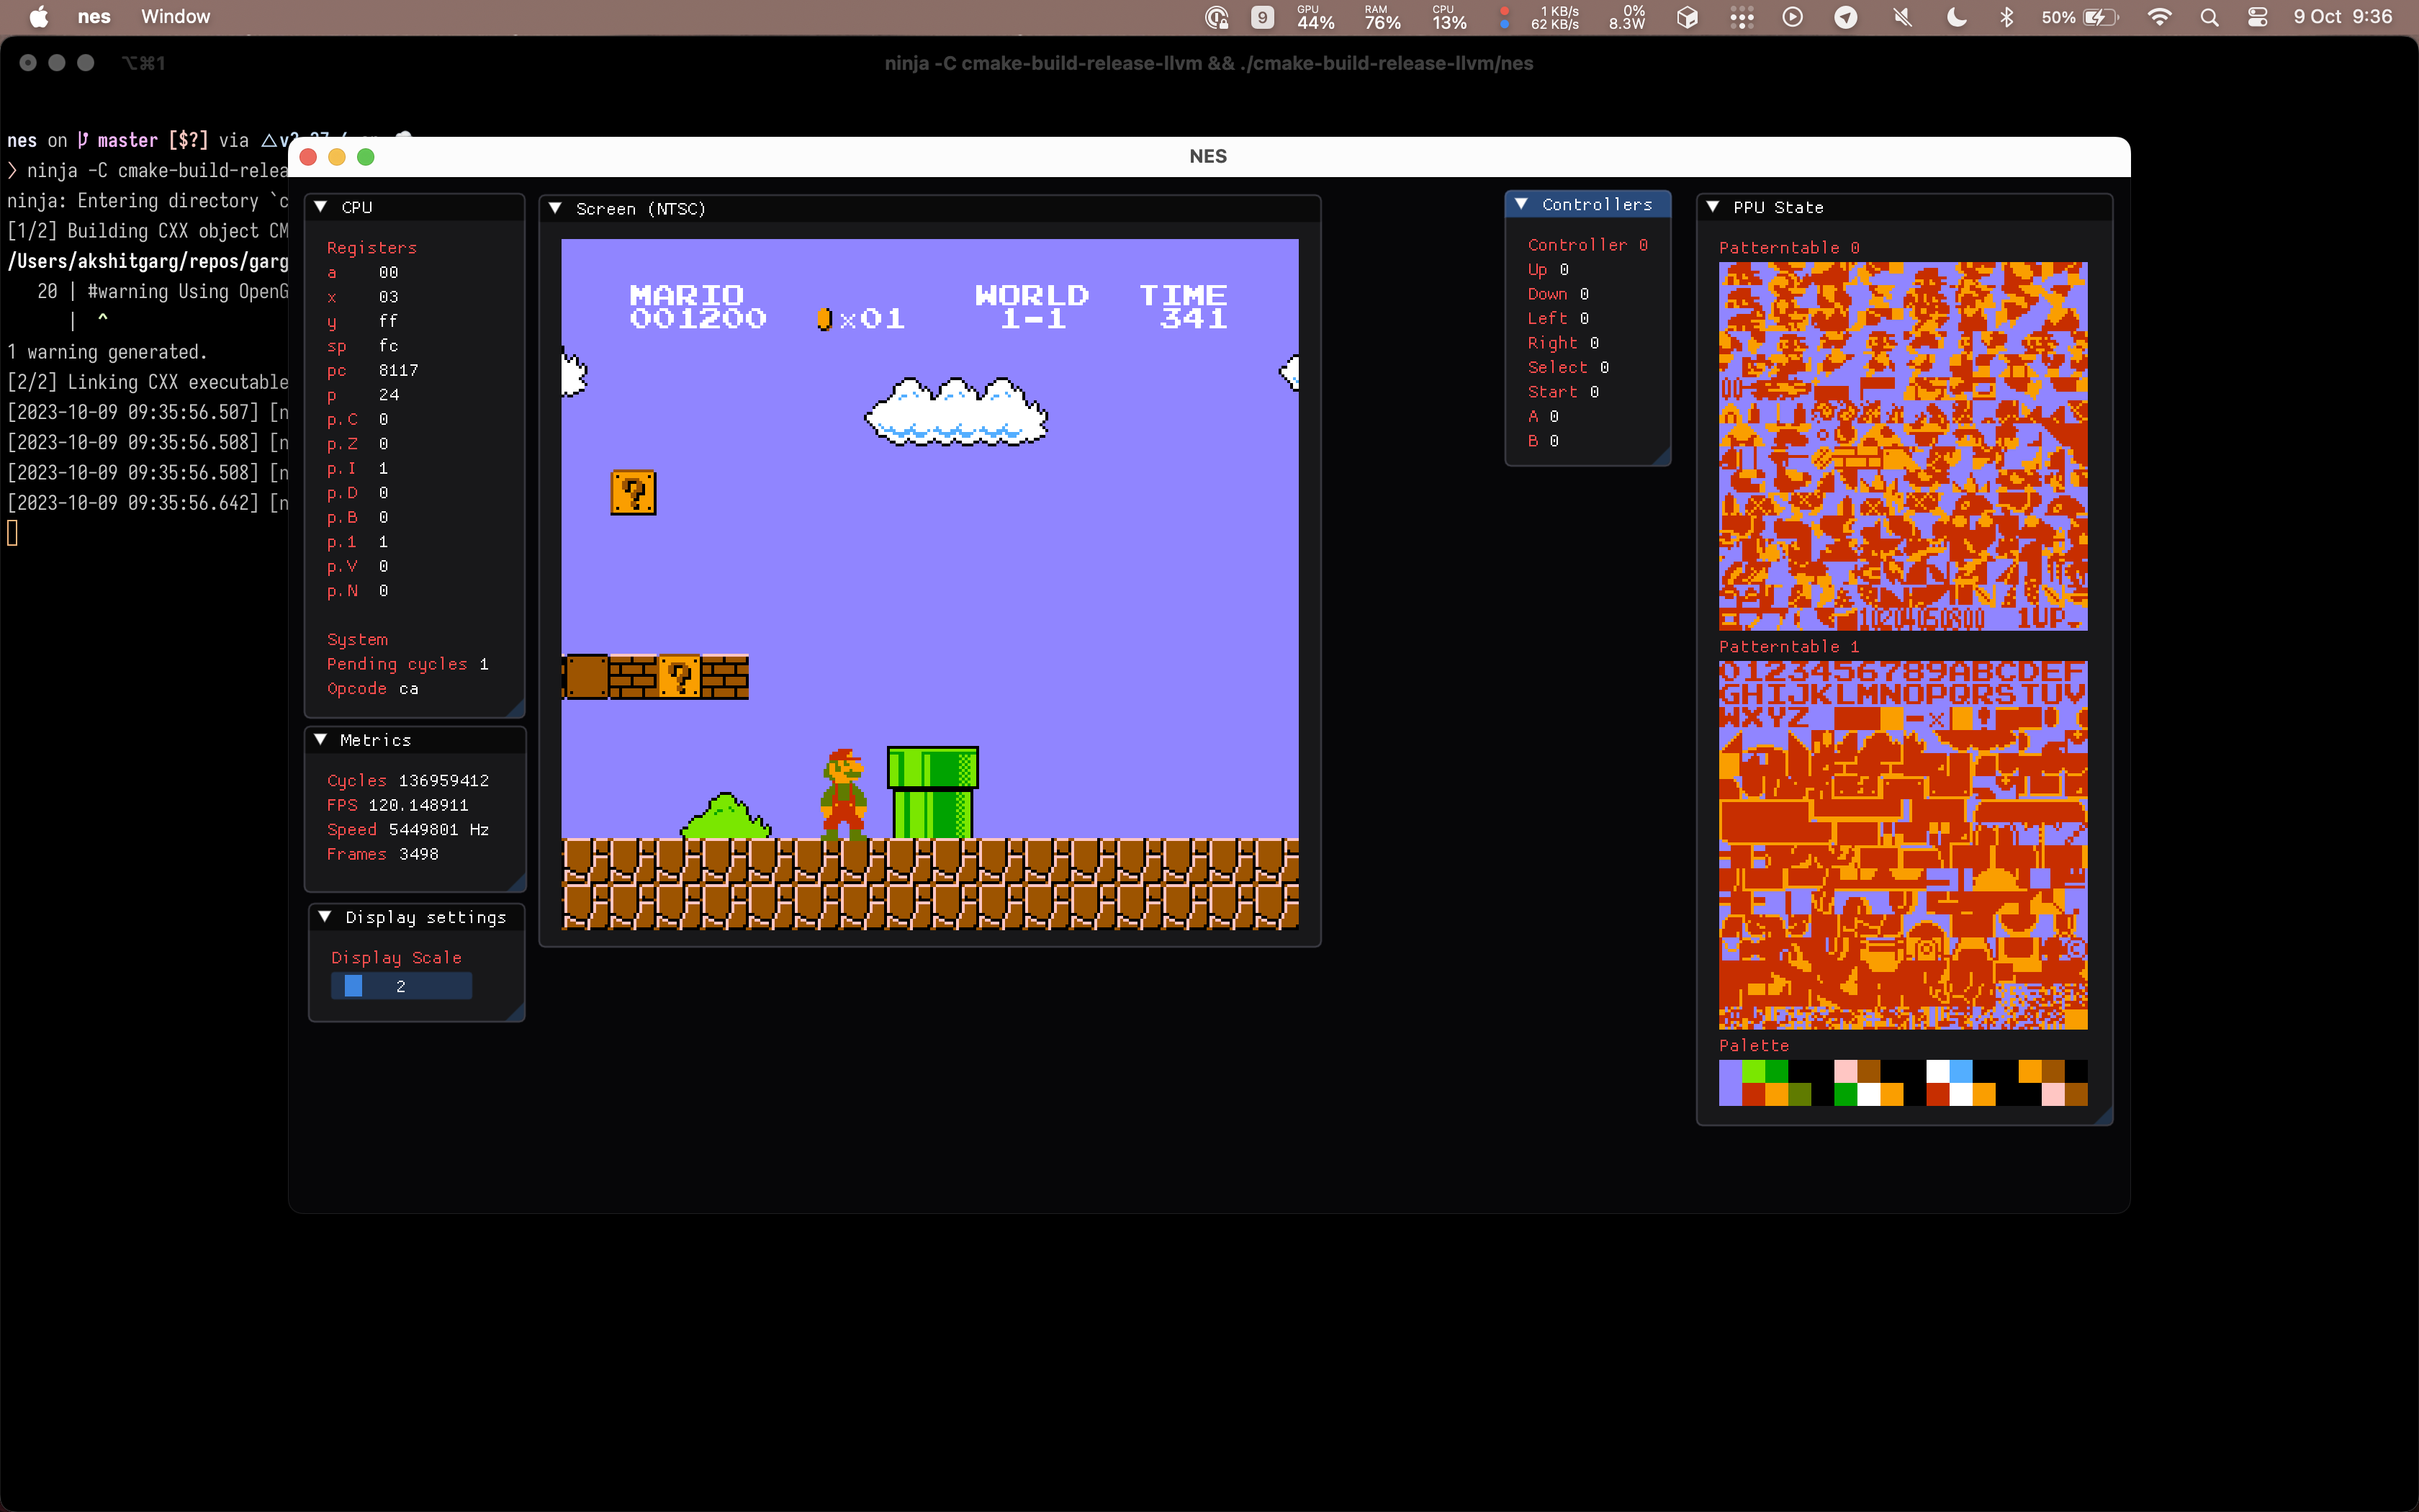Collapse the Controllers panel triangle
This screenshot has height=1512, width=2419.
coord(1521,204)
